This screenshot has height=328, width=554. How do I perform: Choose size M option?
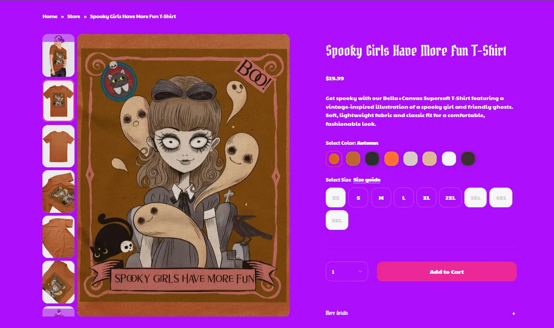tap(381, 197)
